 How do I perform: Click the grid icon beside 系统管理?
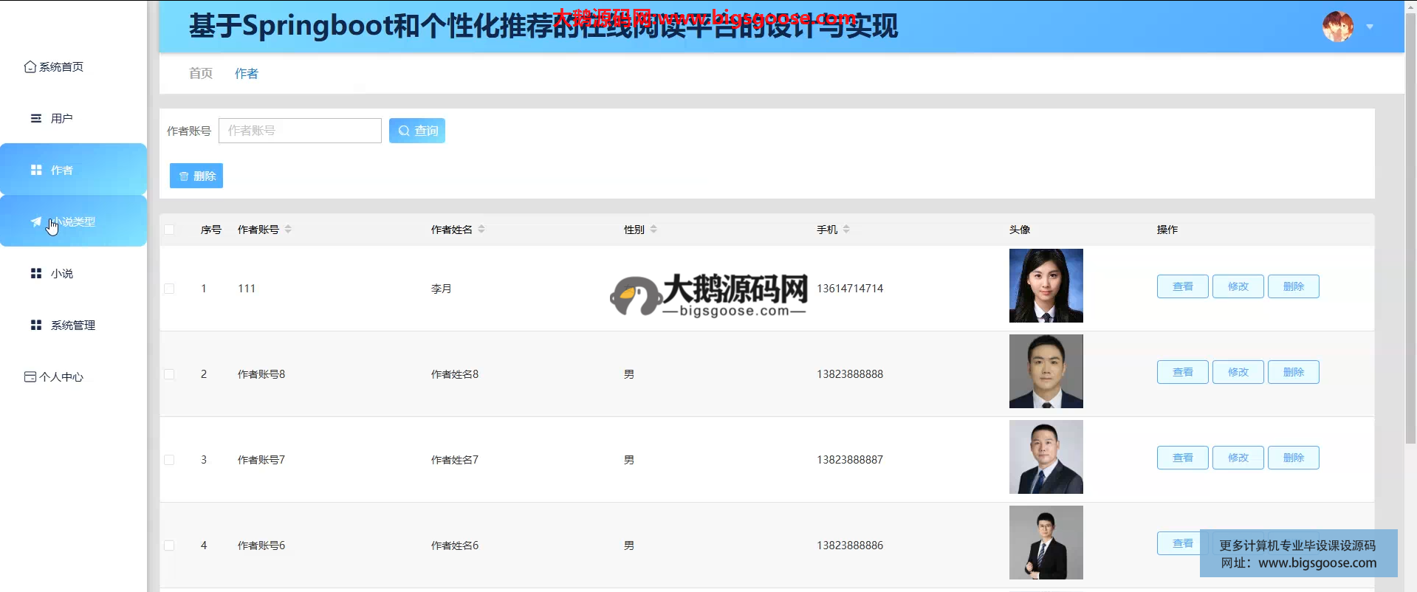pyautogui.click(x=35, y=326)
